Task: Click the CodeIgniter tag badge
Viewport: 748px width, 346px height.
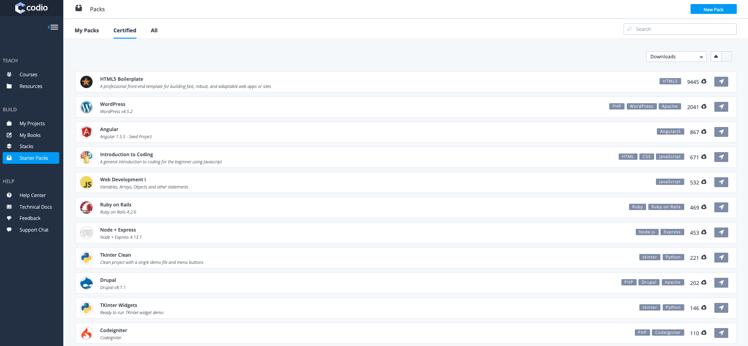Action: (668, 333)
